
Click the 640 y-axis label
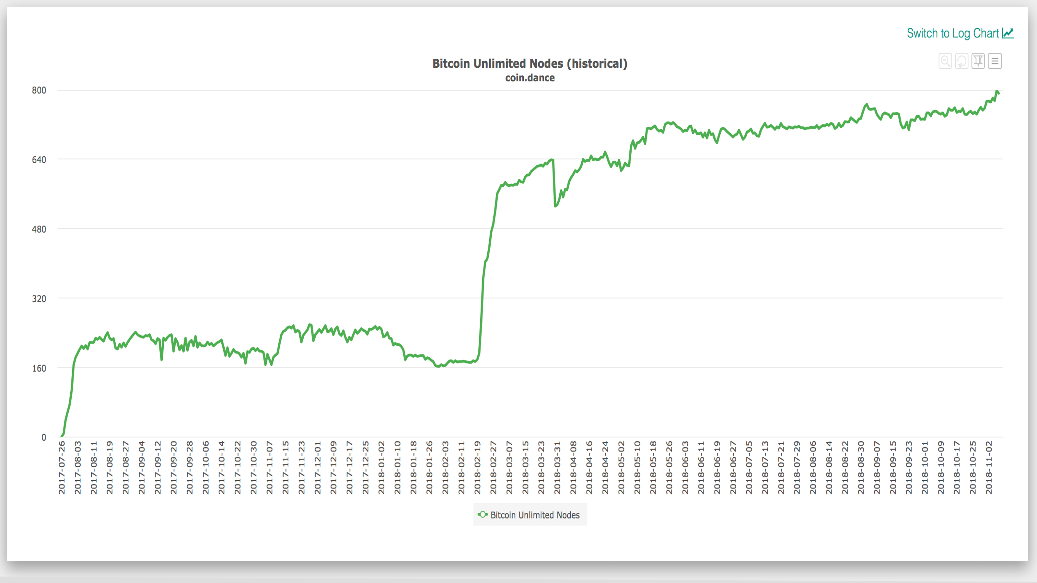click(39, 160)
